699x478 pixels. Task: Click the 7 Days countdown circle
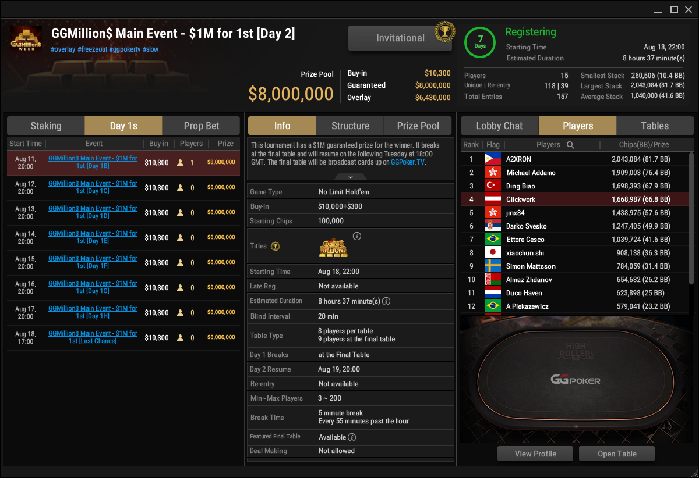click(x=480, y=42)
